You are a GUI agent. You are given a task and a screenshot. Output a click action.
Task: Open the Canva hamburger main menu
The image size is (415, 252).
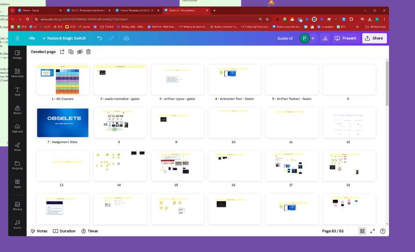click(x=17, y=38)
